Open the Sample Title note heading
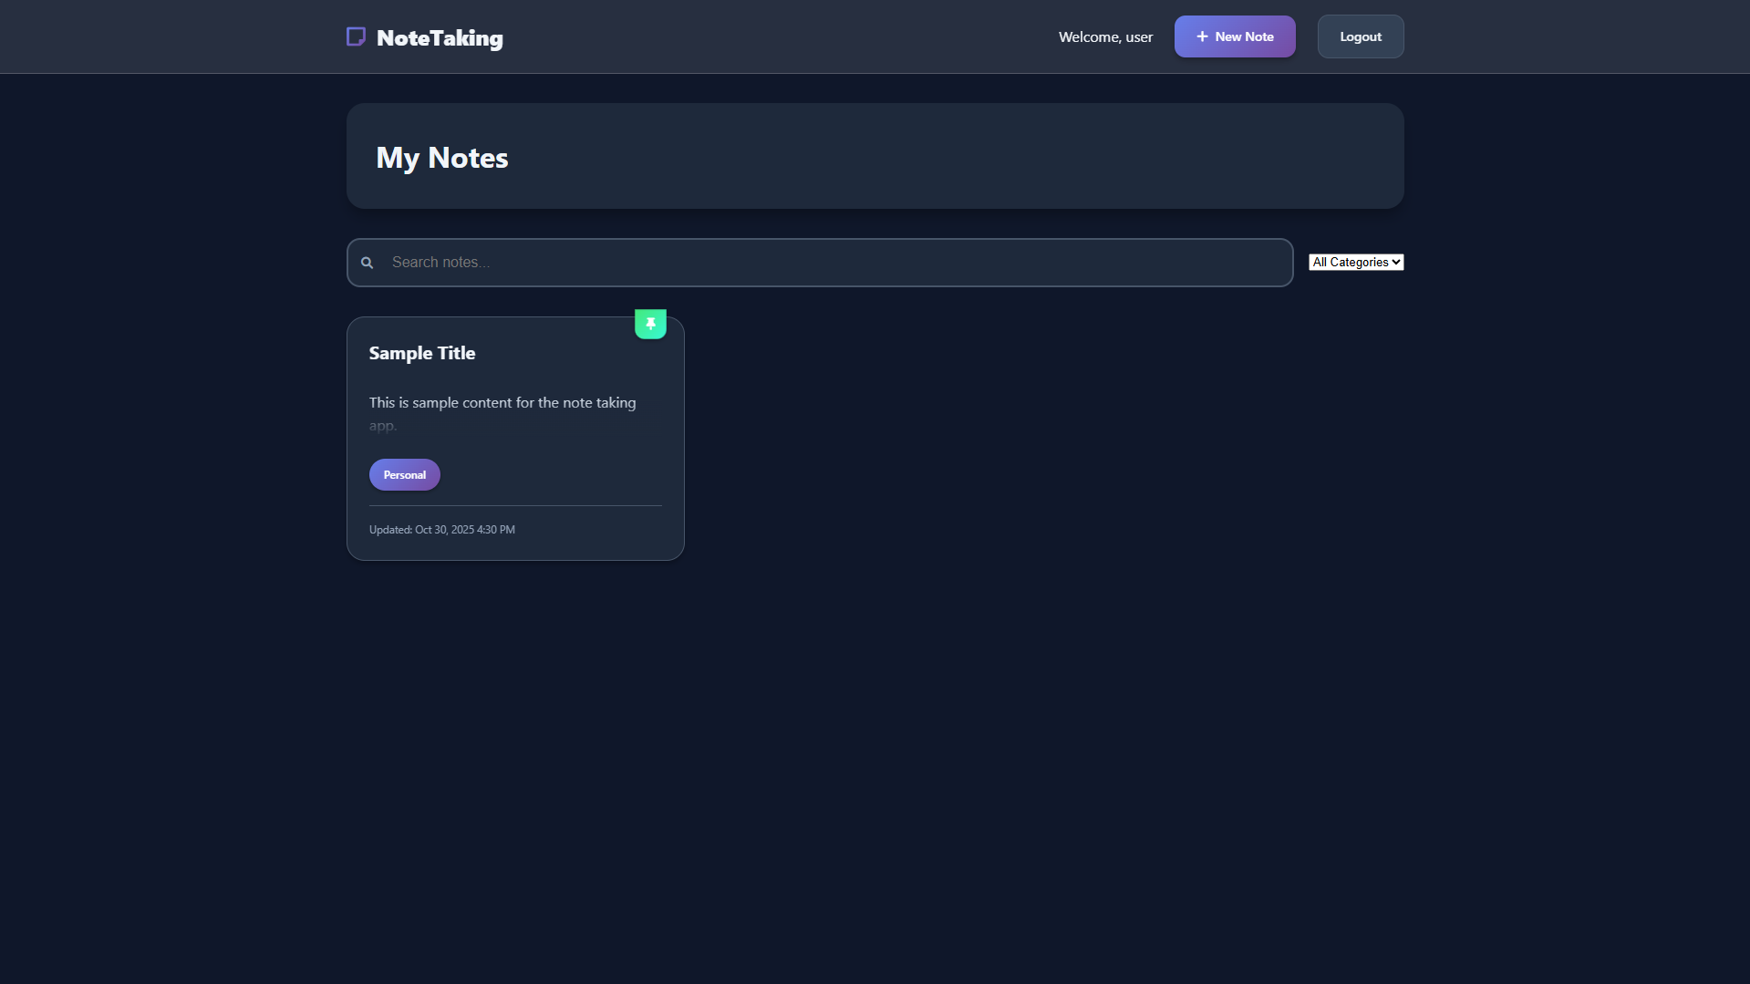This screenshot has width=1750, height=984. [422, 353]
